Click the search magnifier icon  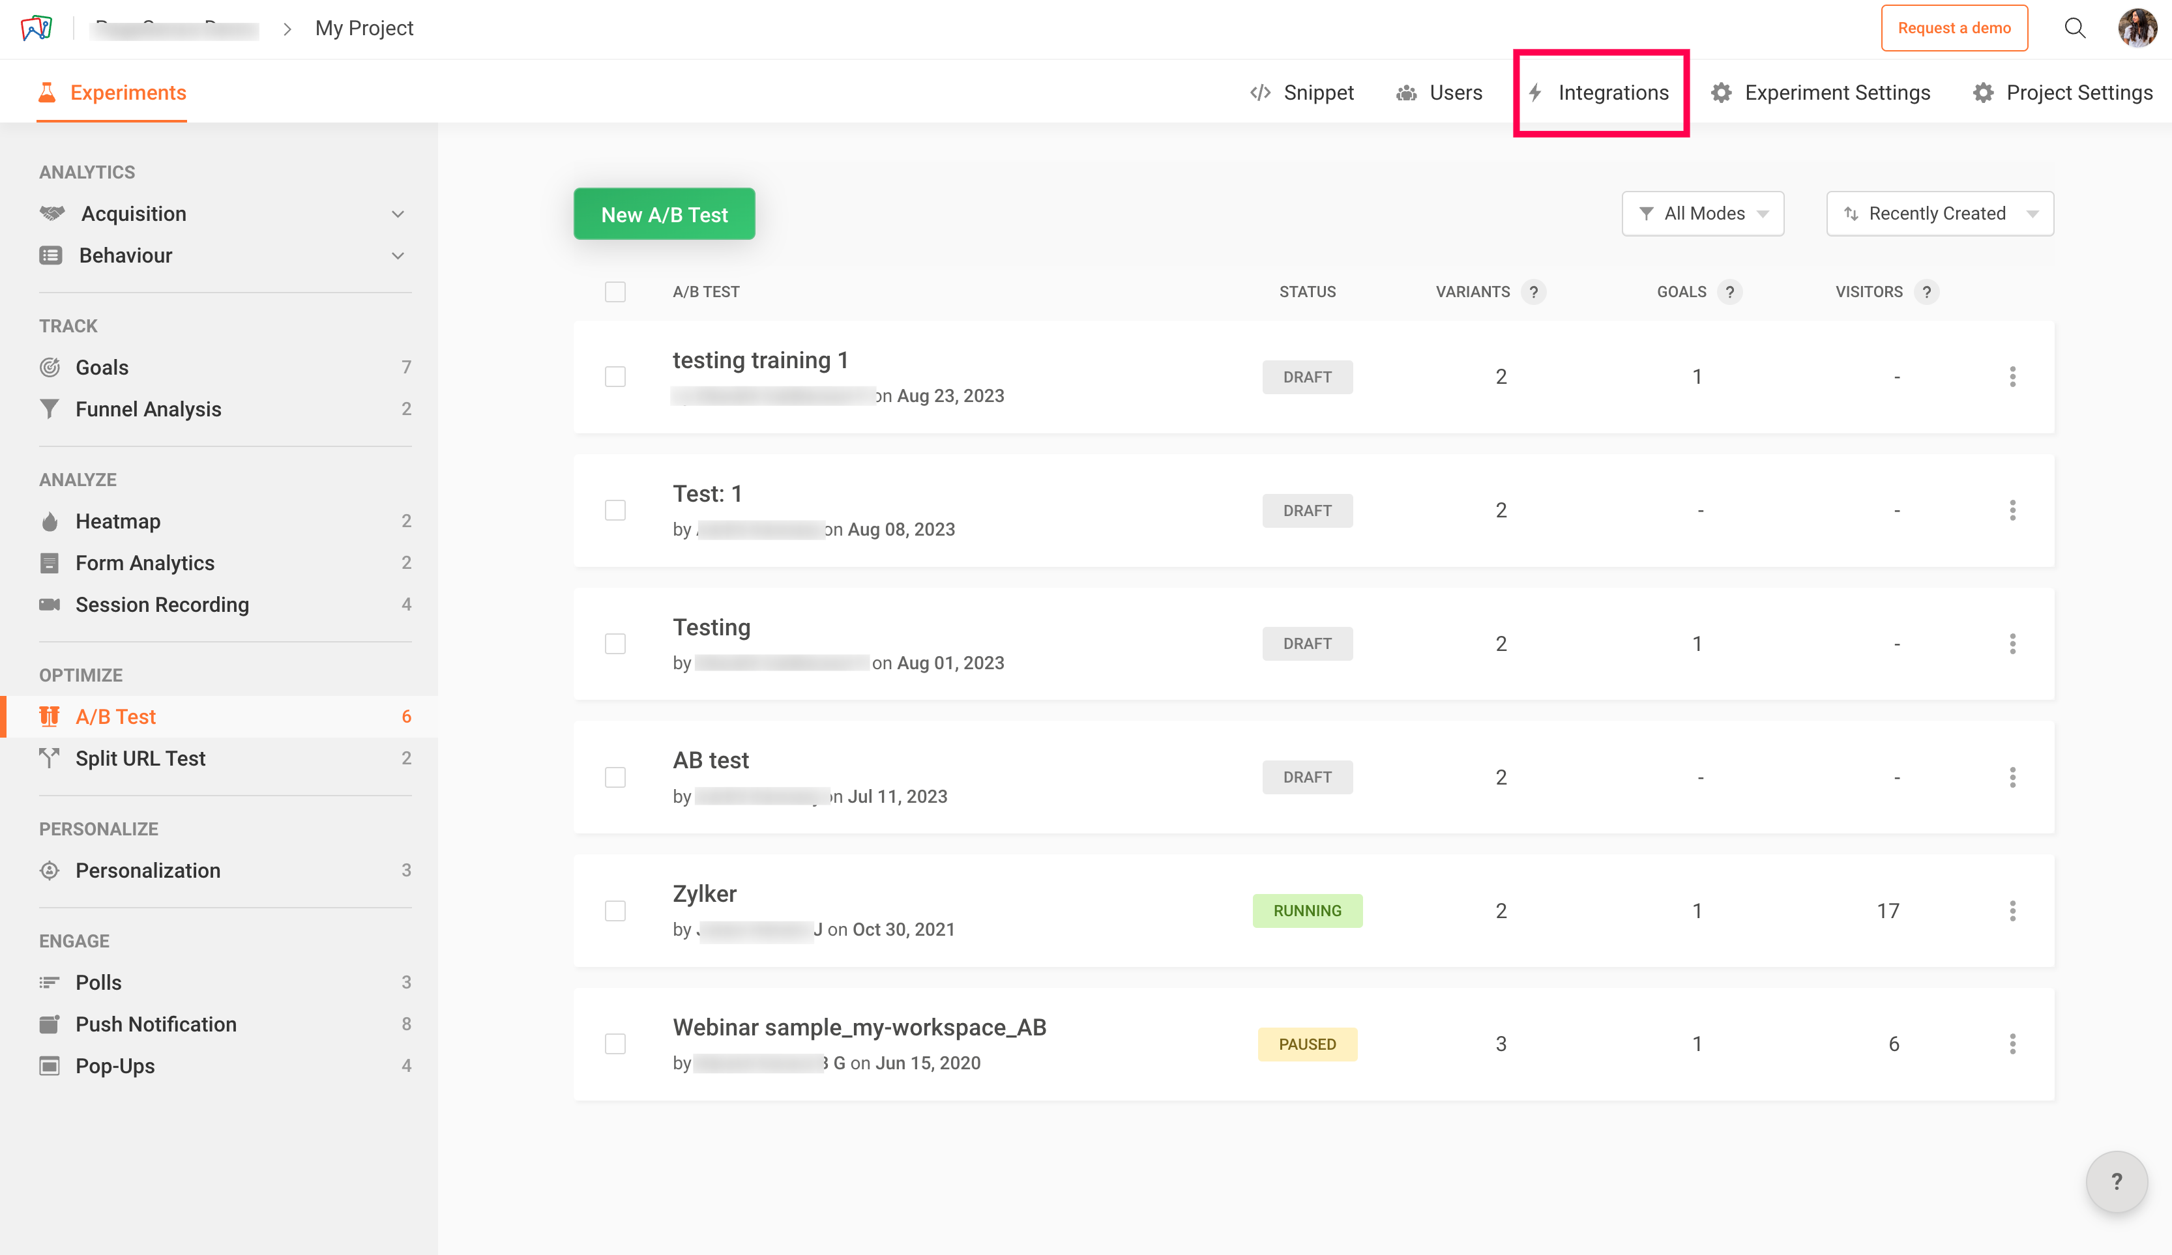coord(2075,29)
